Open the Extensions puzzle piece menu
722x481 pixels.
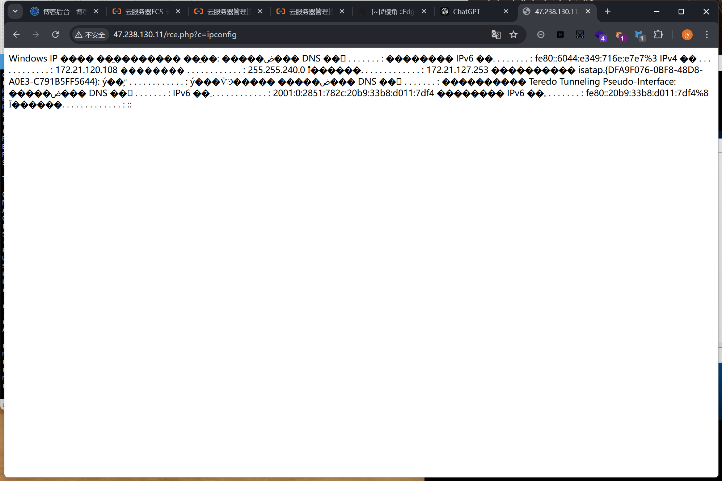click(658, 35)
